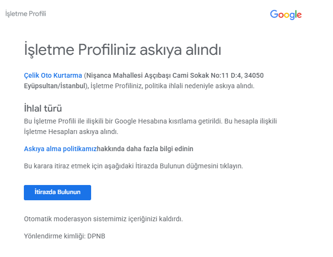Click the word Profiliniz in the headline
The width and height of the screenshot is (333, 257).
(107, 50)
